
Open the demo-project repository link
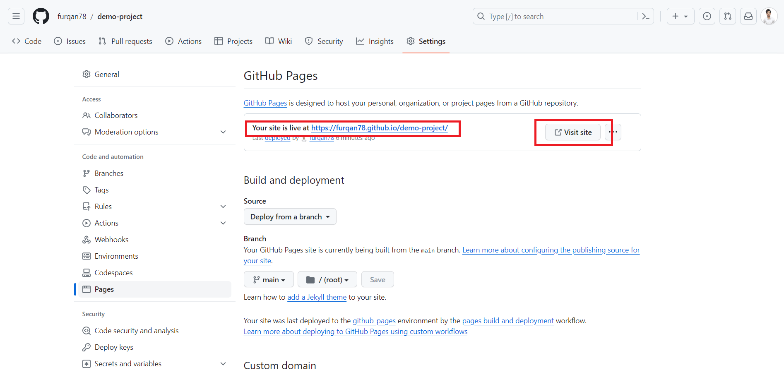point(120,16)
